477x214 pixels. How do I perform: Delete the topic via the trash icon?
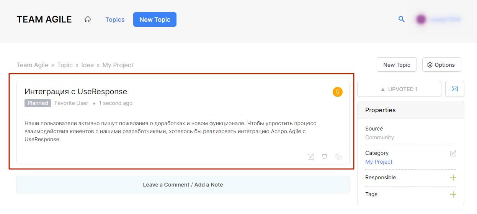(x=325, y=157)
